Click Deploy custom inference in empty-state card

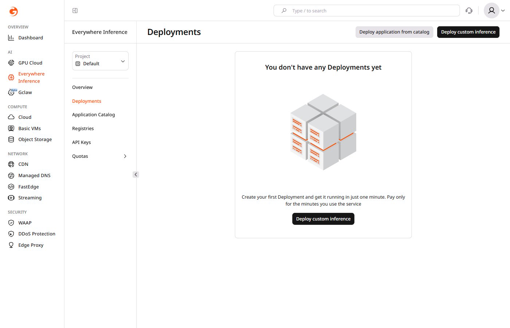pyautogui.click(x=323, y=219)
